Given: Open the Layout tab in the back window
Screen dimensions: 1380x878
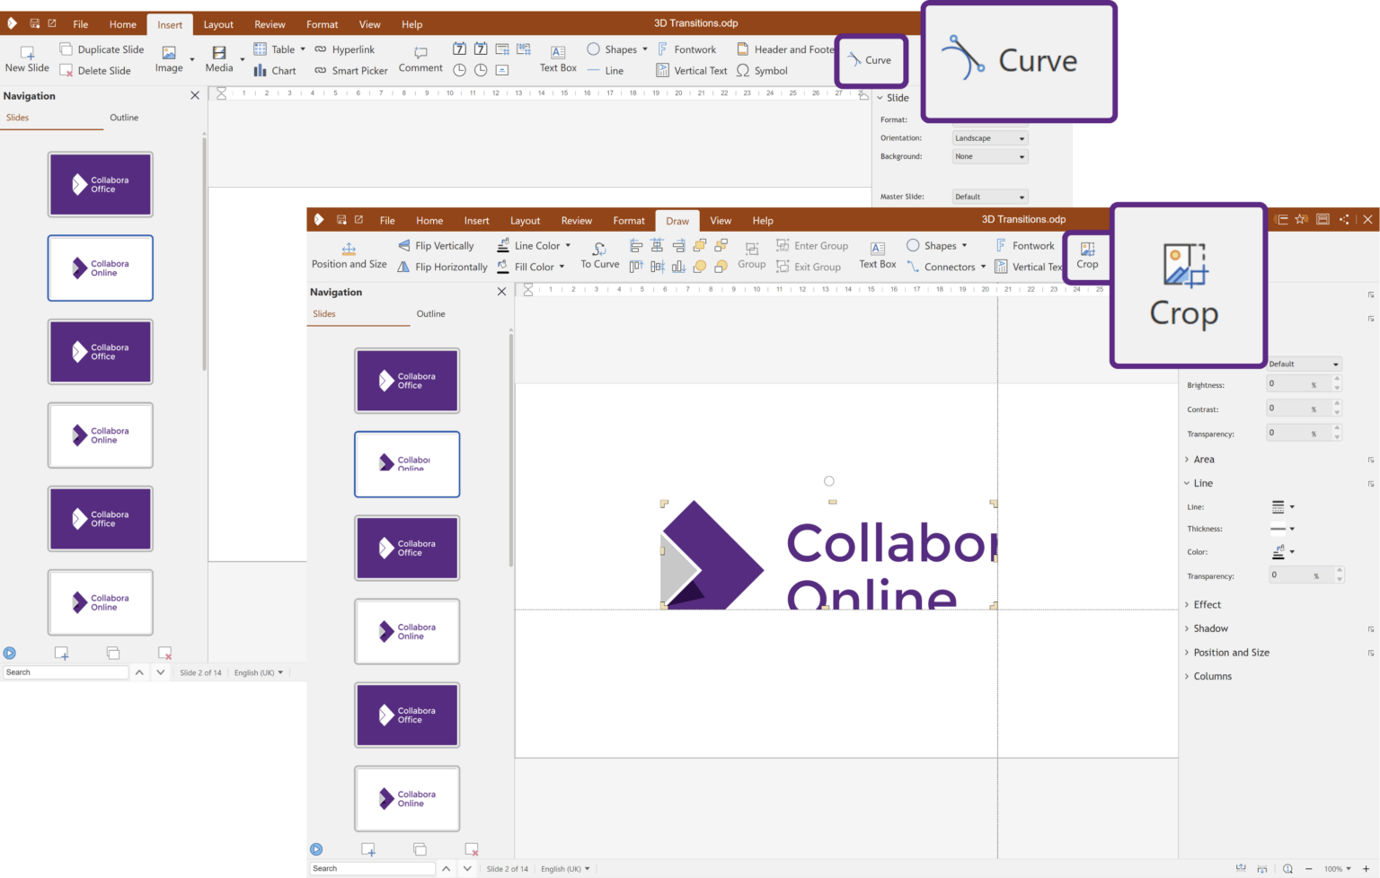Looking at the screenshot, I should [218, 24].
